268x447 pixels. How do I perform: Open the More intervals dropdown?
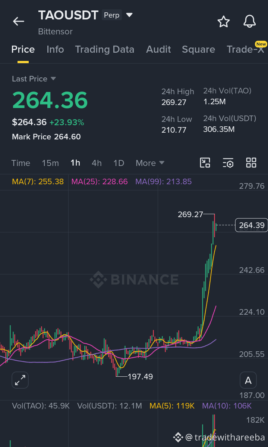tap(150, 163)
